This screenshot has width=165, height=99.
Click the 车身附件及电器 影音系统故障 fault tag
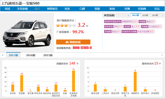tap(138, 31)
